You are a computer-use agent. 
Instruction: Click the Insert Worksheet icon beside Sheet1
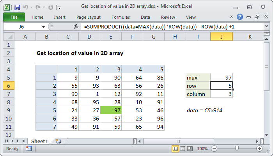click(x=58, y=141)
